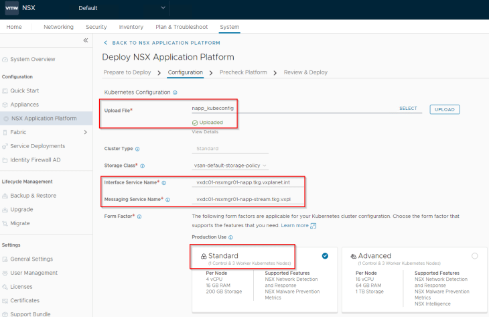Screen dimensions: 489x317
Task: Click the Quick Start sidebar icon
Action: pos(5,90)
